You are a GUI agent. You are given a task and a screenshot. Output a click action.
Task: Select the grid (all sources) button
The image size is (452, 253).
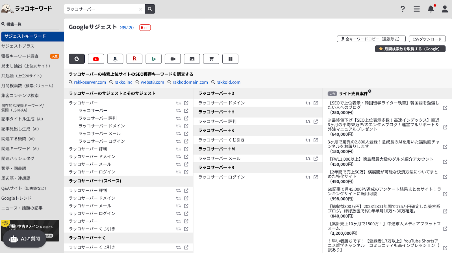[230, 59]
